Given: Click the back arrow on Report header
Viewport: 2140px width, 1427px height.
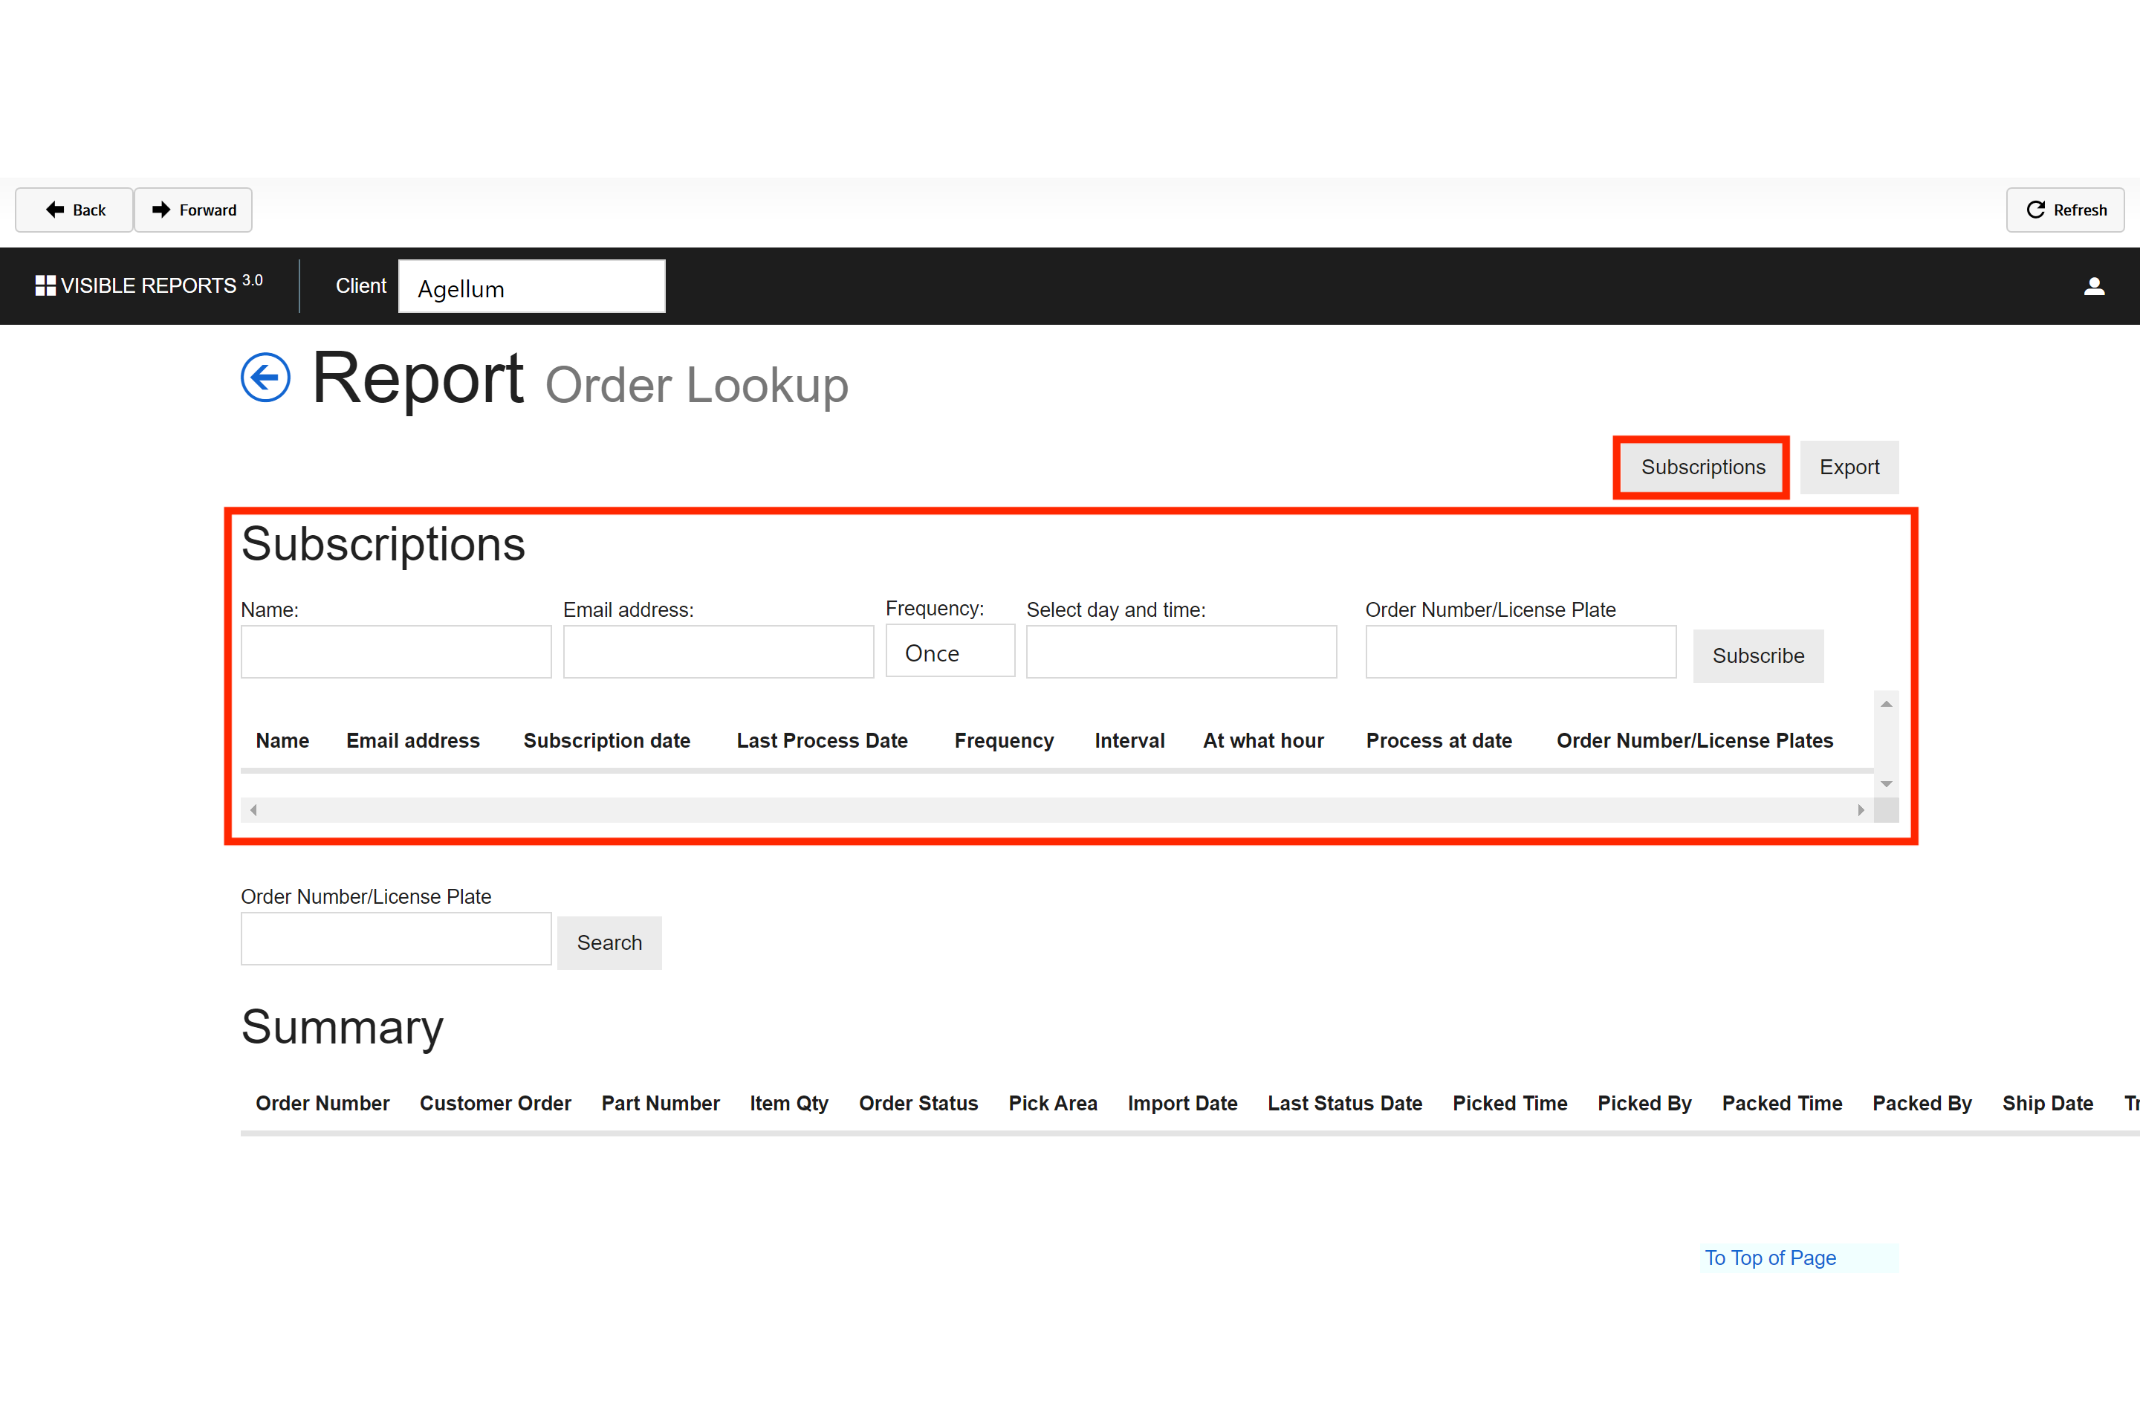Looking at the screenshot, I should pos(263,379).
